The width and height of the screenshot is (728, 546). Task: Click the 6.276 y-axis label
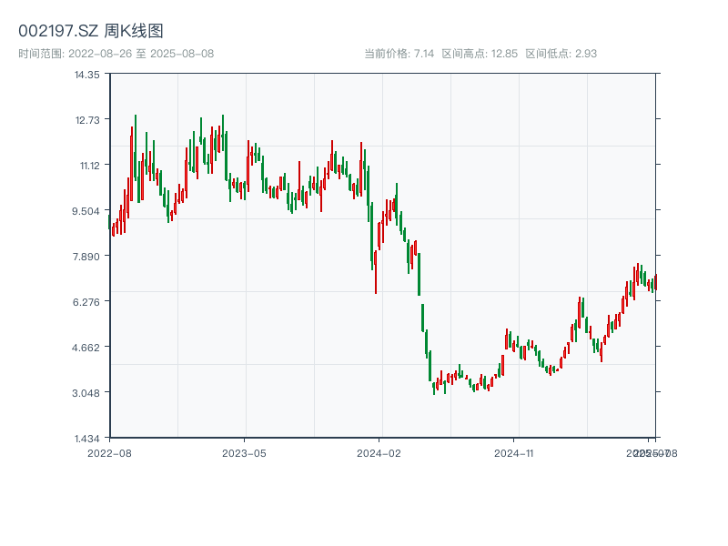coord(86,302)
